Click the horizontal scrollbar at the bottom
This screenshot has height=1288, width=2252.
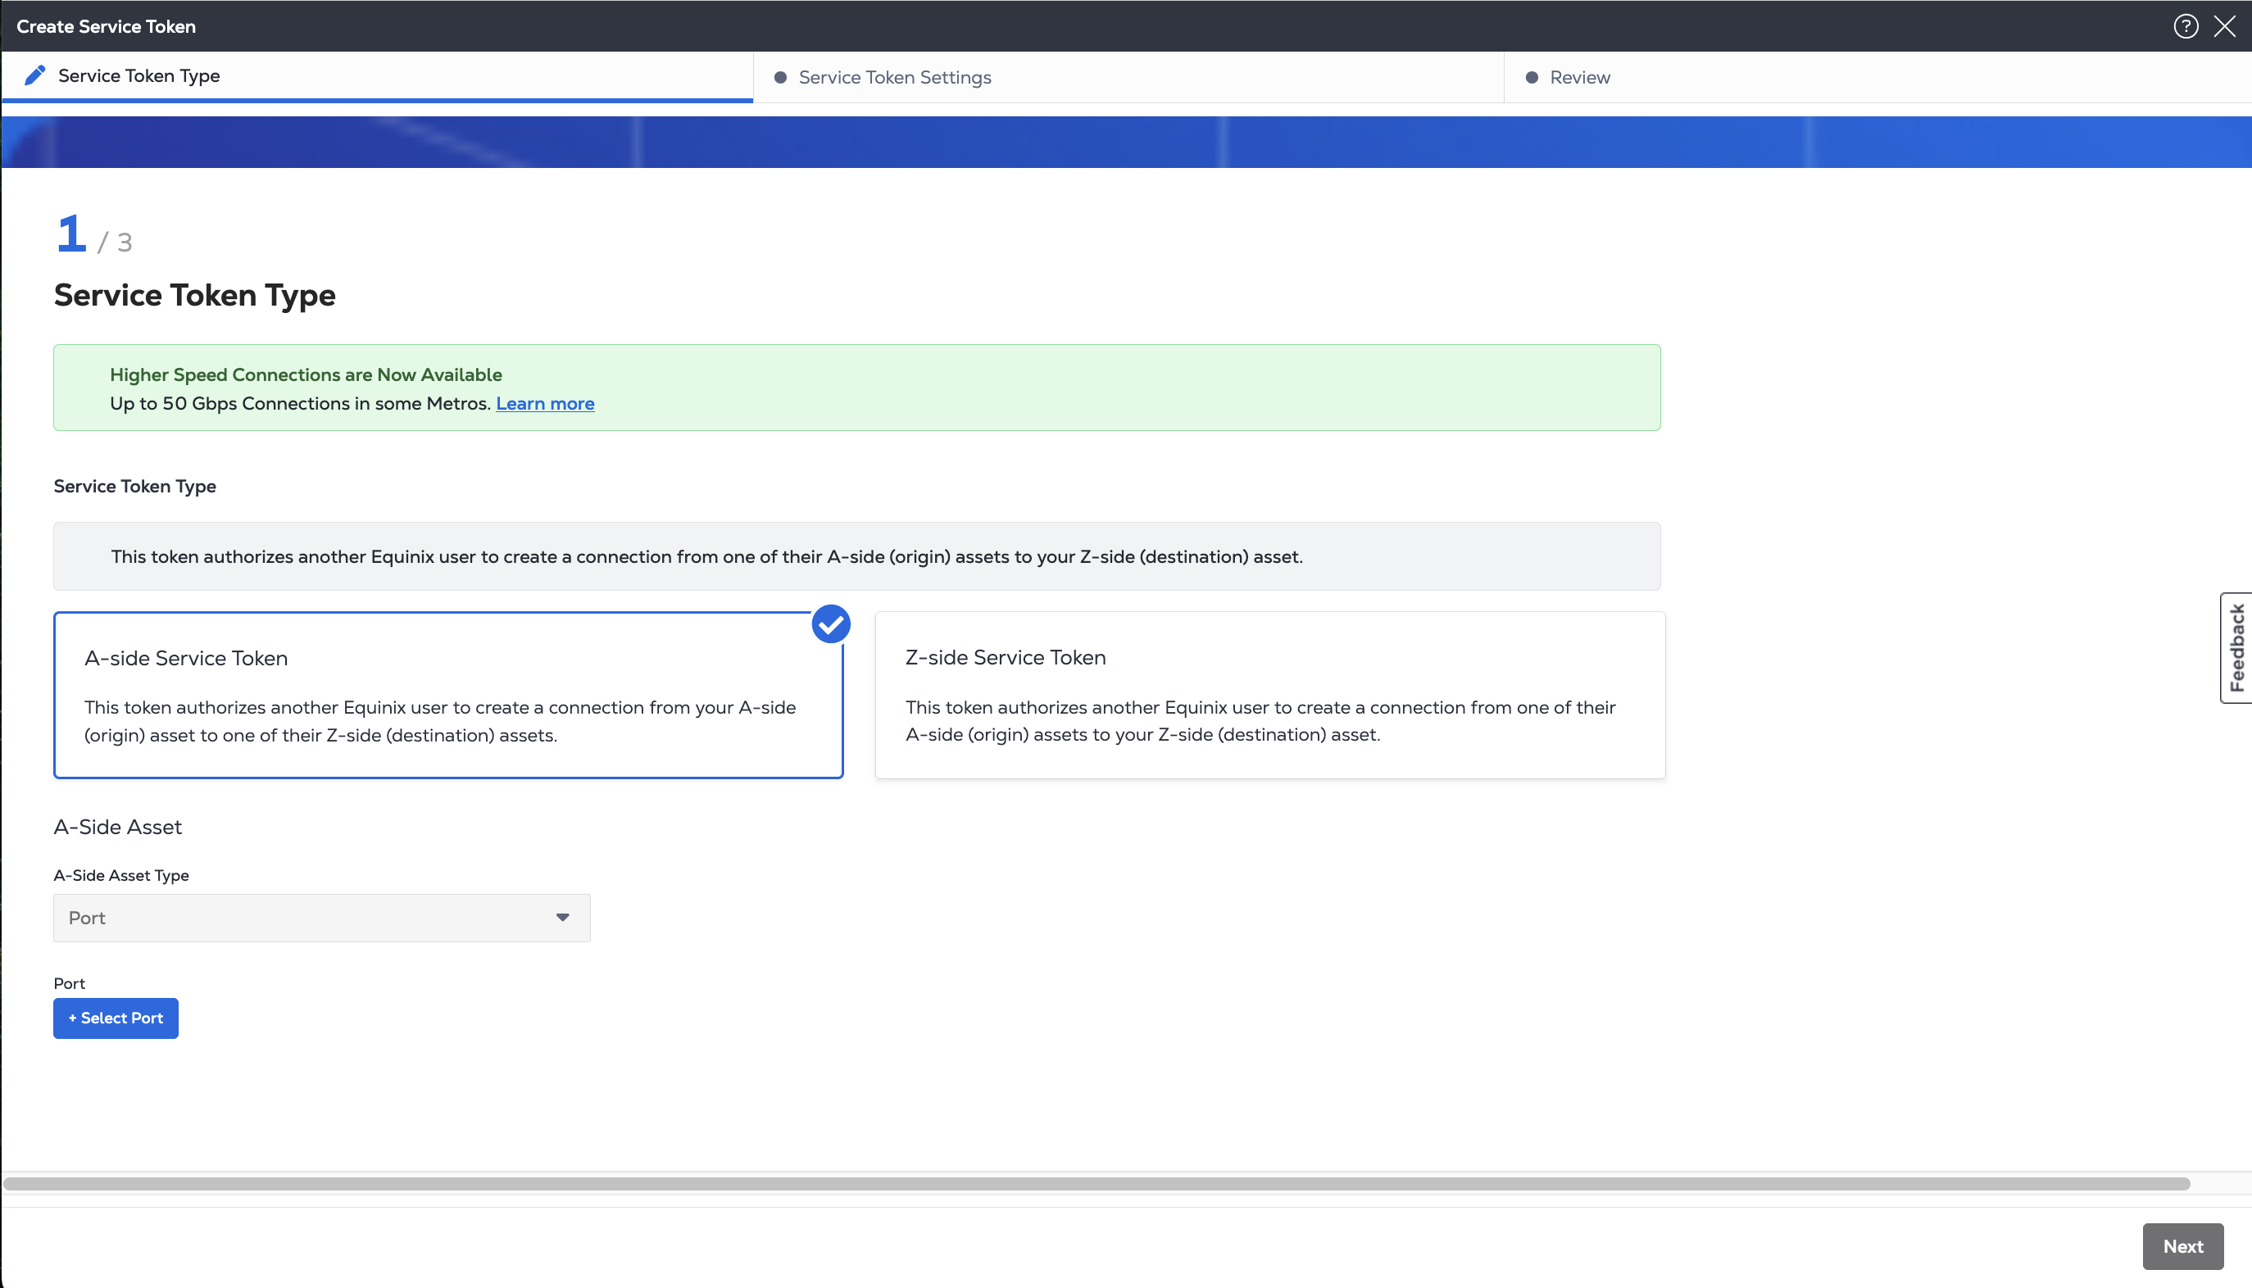(1096, 1184)
